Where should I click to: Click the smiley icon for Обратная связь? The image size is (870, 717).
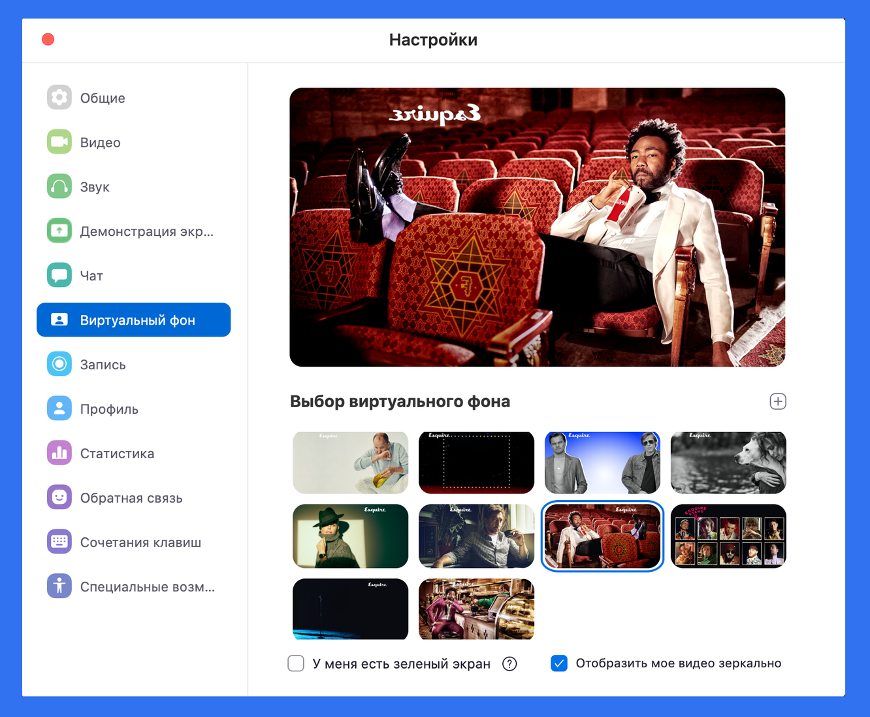pyautogui.click(x=59, y=497)
